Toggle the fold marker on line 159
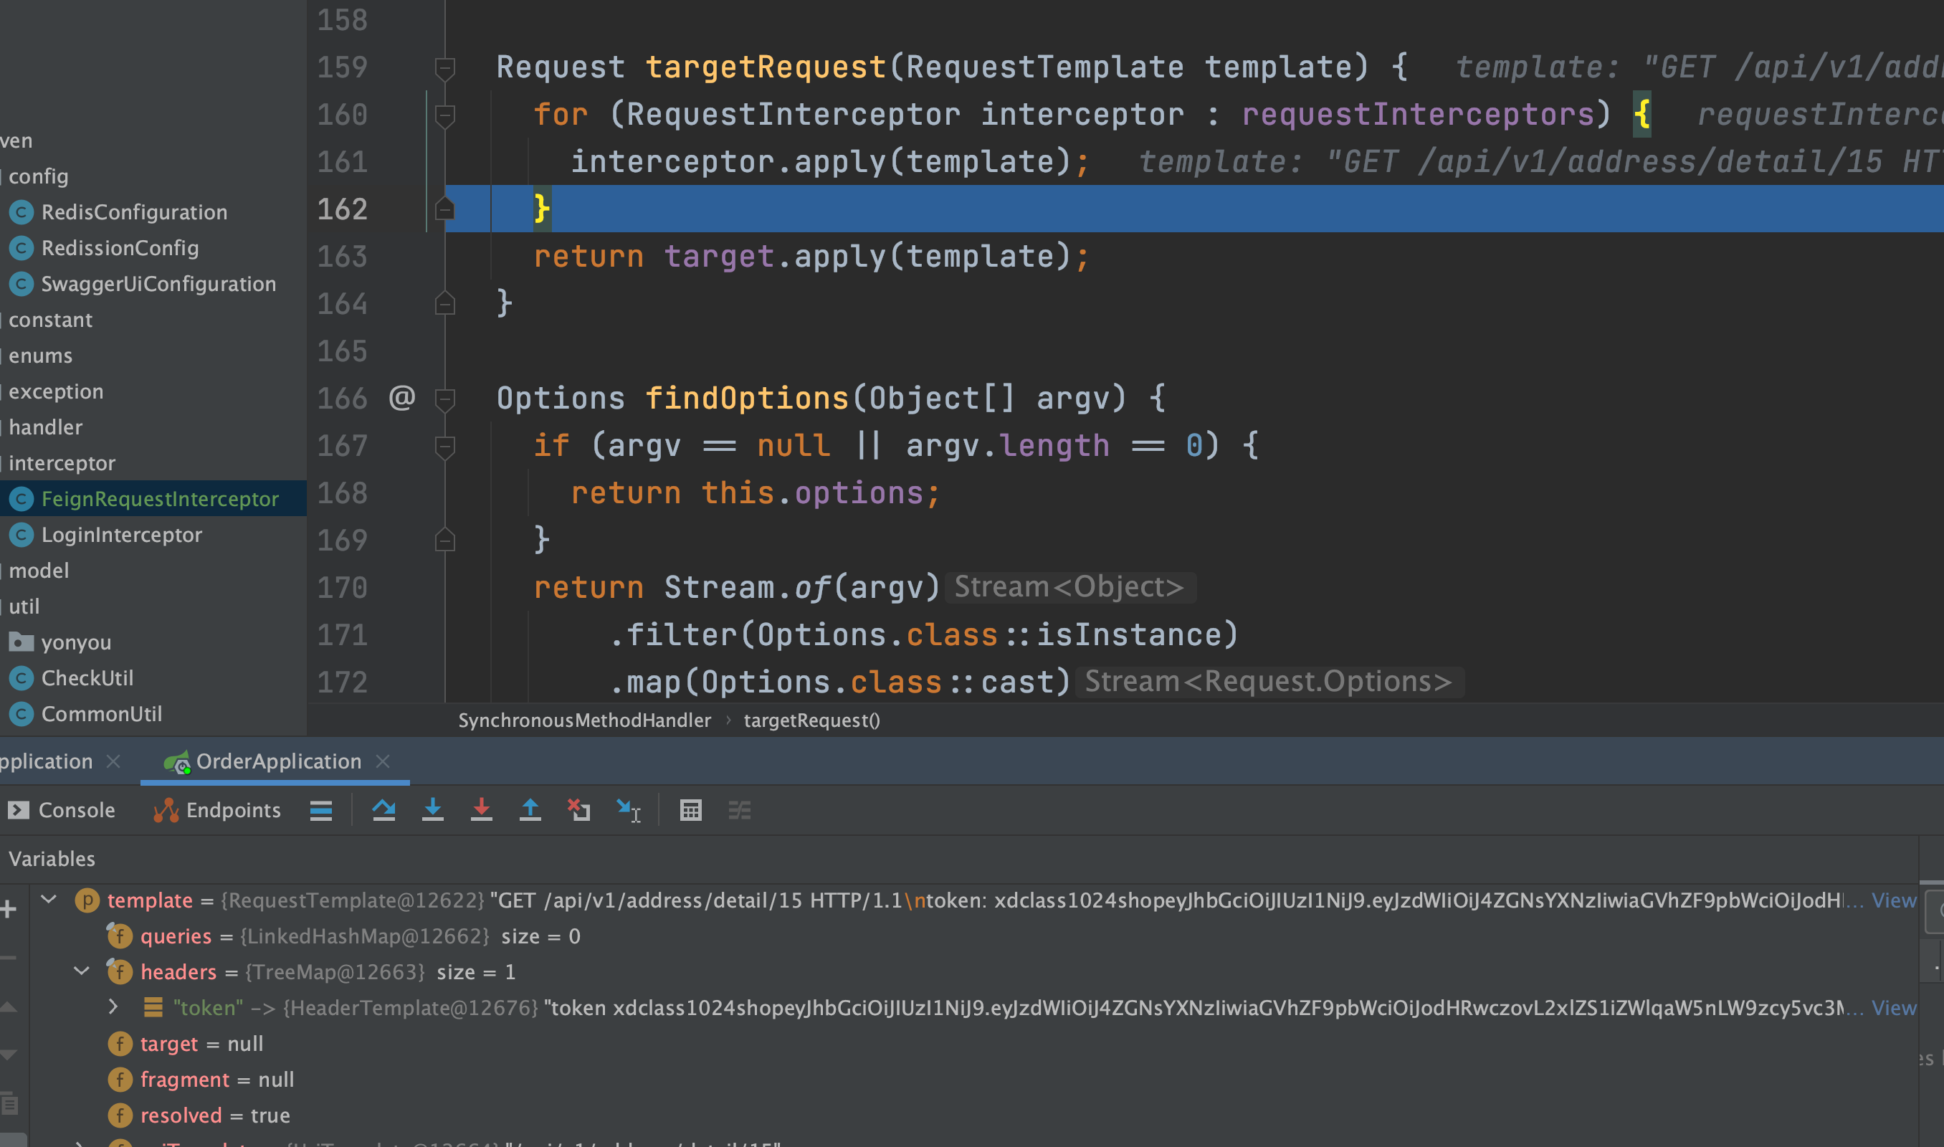The width and height of the screenshot is (1944, 1147). [445, 67]
